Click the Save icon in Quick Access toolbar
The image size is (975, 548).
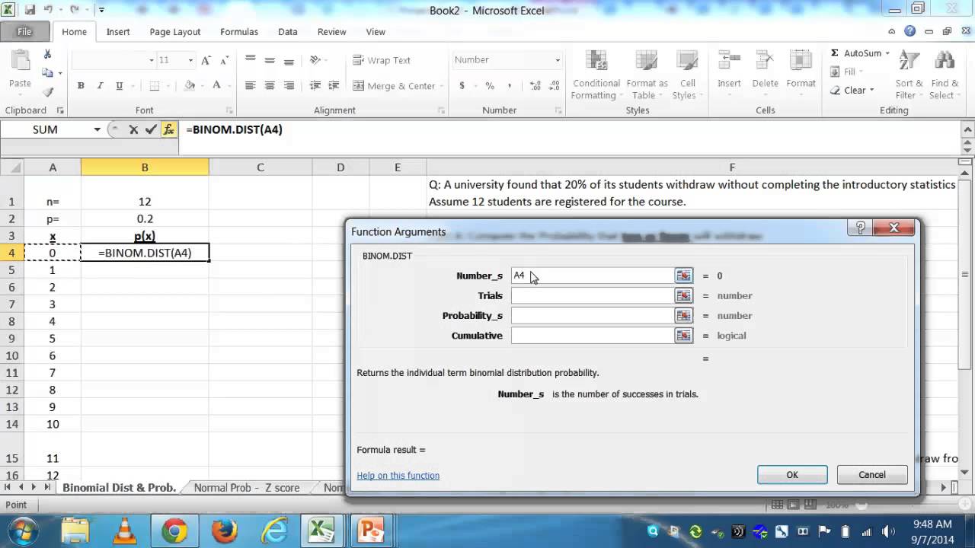click(x=30, y=10)
